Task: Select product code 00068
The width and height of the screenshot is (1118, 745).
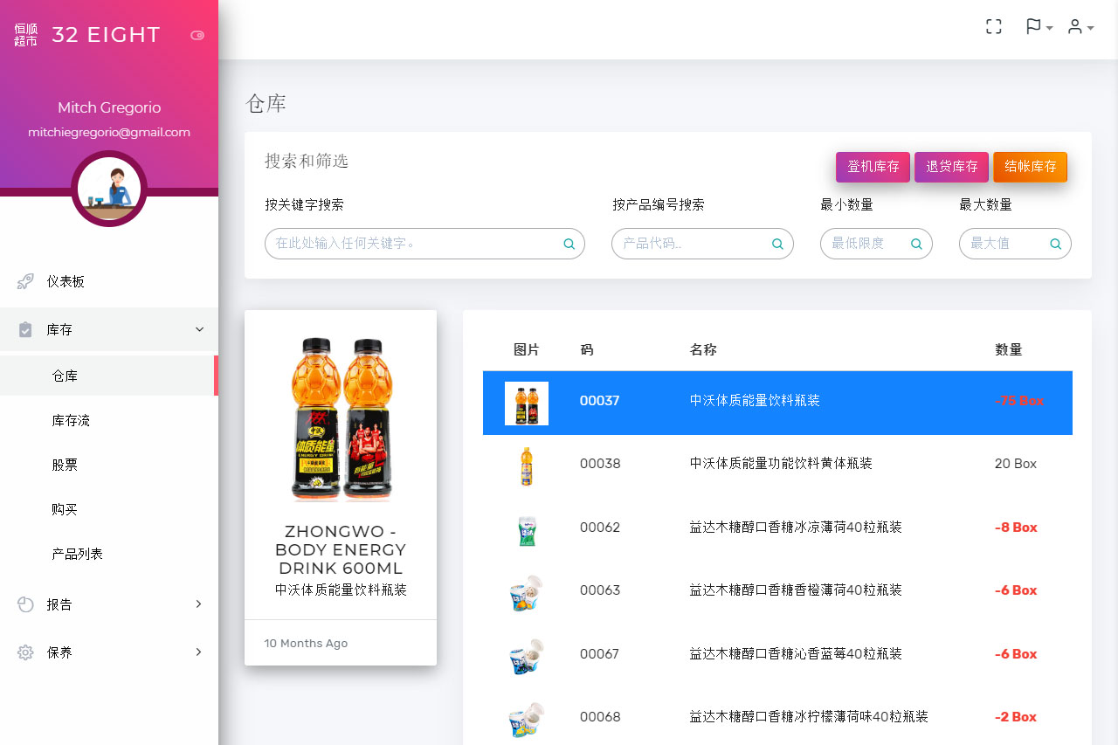Action: point(600,717)
